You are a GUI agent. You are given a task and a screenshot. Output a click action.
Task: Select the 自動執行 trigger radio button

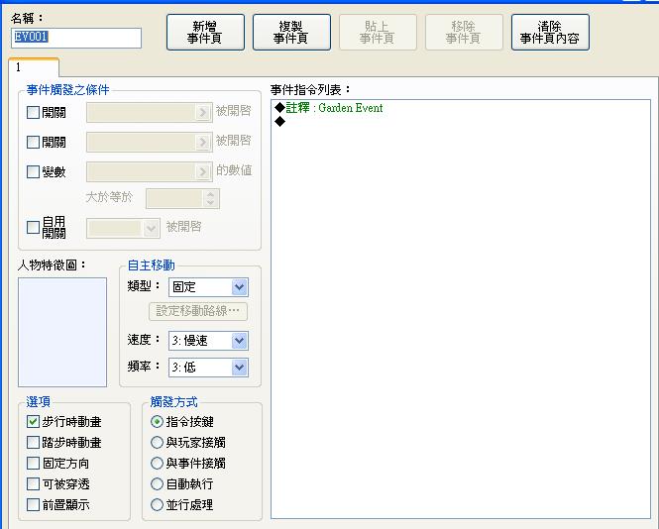tap(157, 484)
